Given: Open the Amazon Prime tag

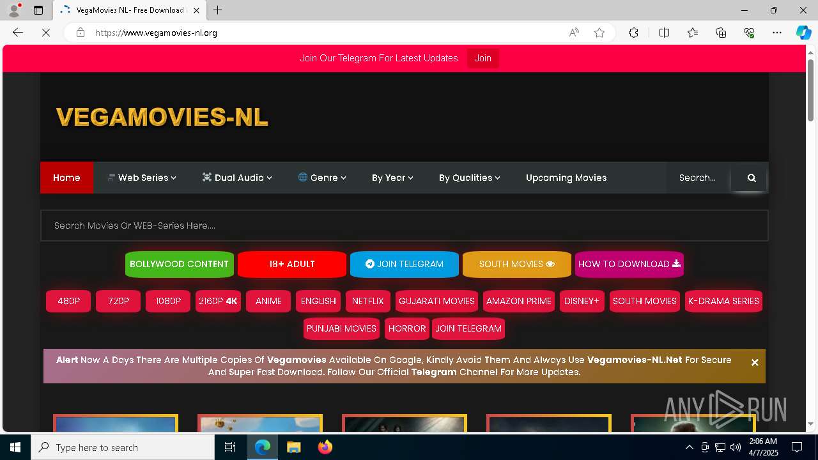Looking at the screenshot, I should (519, 301).
